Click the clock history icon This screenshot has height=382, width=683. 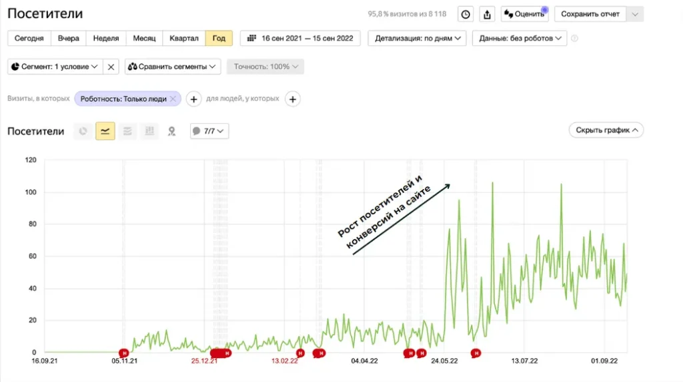click(x=466, y=14)
